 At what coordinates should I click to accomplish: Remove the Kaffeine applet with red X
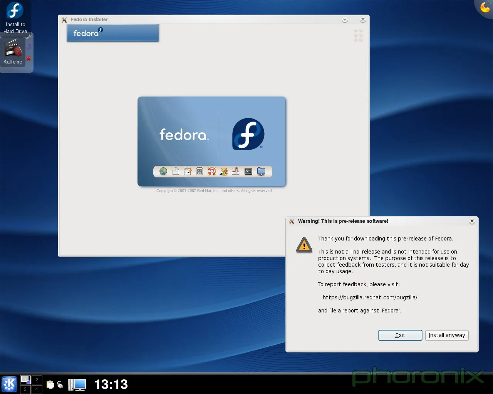[29, 58]
